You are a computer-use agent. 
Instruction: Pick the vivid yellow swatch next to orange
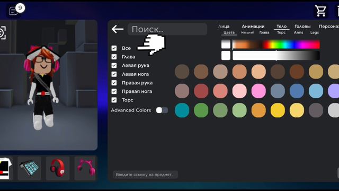278,110
